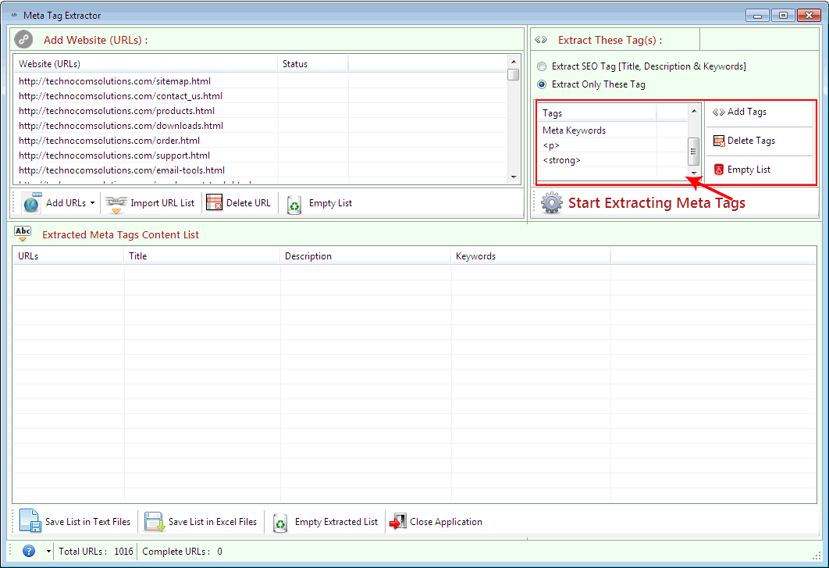Click the Tags list scroll-up arrow

[x=694, y=111]
